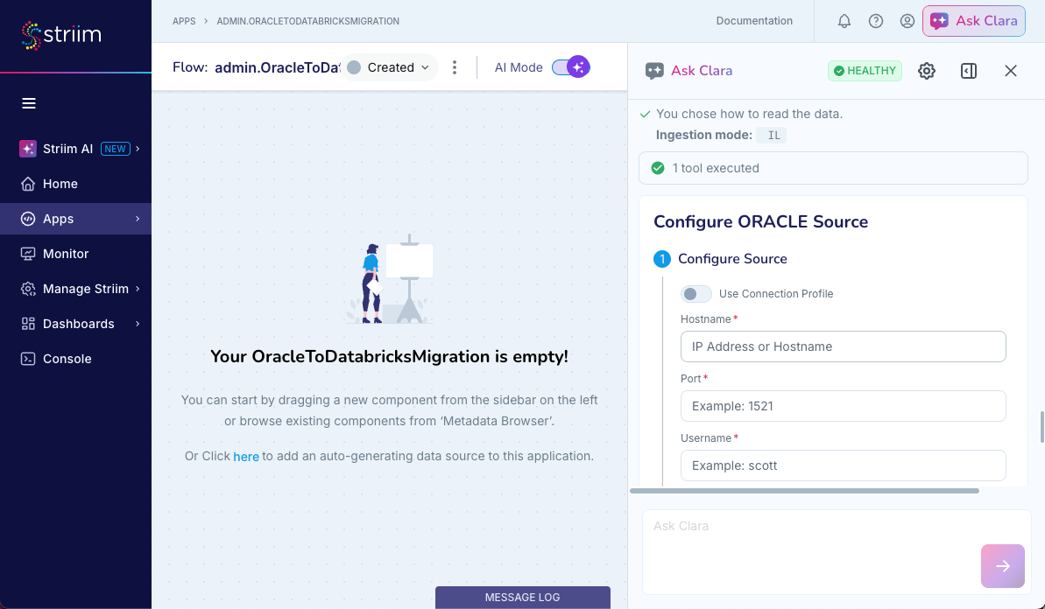
Task: Expand the 1 tool executed row
Action: (x=833, y=168)
